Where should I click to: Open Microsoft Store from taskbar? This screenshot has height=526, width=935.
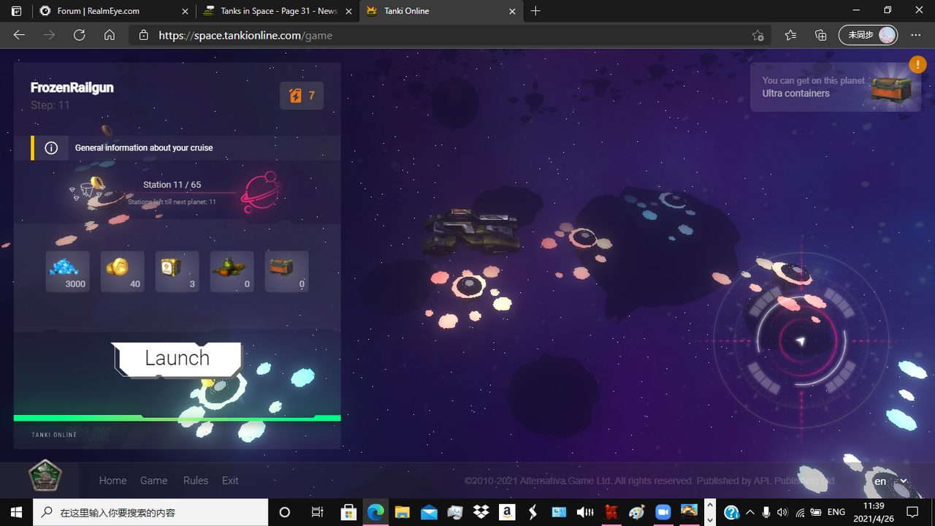pos(348,512)
